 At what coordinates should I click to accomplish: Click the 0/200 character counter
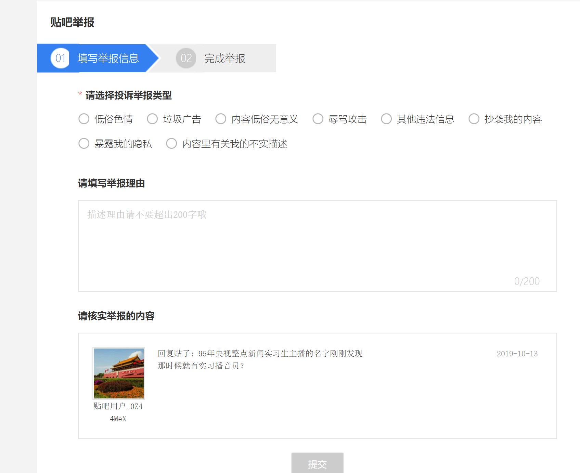(527, 282)
